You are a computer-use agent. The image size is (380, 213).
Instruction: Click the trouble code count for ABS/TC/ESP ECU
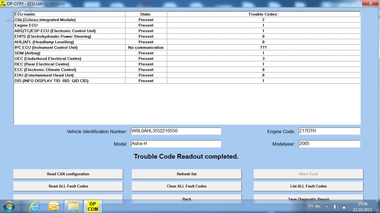point(263,31)
